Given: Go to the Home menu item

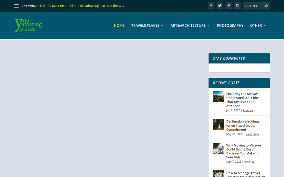Looking at the screenshot, I should click(x=119, y=25).
